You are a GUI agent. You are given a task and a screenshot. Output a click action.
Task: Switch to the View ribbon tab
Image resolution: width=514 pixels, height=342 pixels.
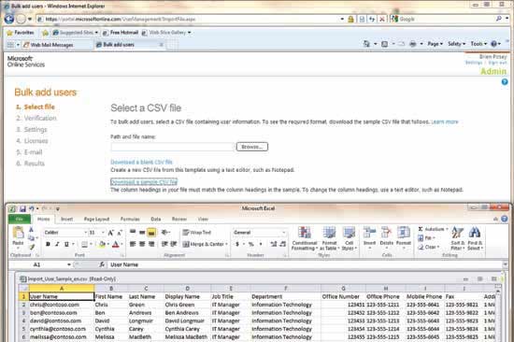(203, 219)
